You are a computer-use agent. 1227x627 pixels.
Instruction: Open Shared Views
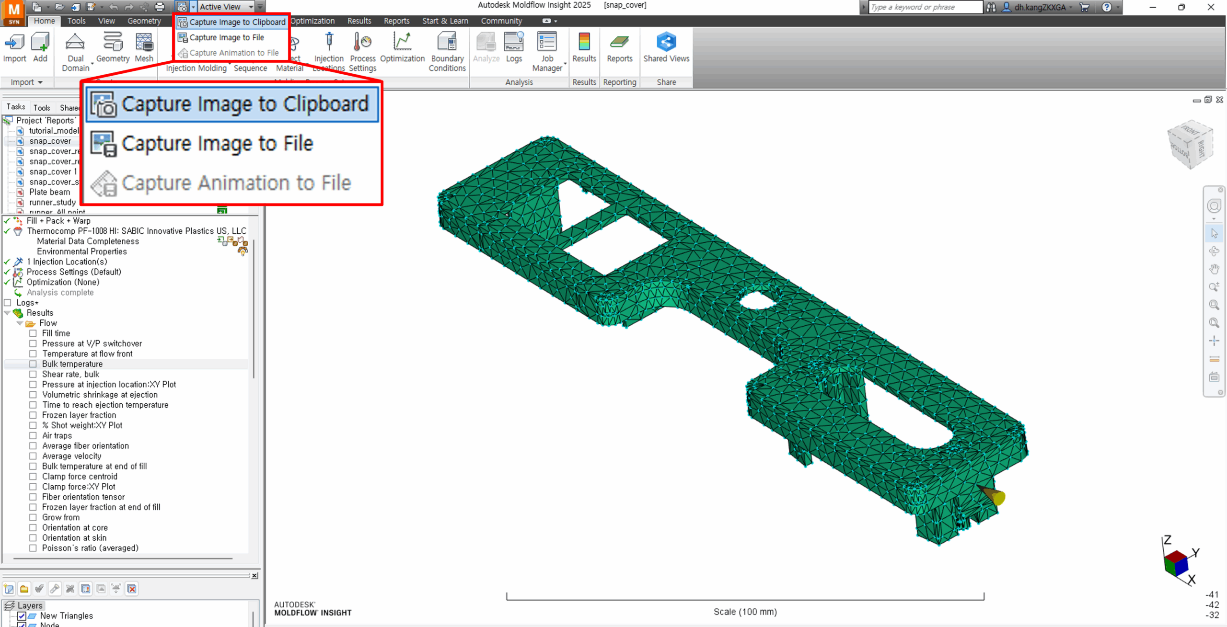pyautogui.click(x=666, y=47)
